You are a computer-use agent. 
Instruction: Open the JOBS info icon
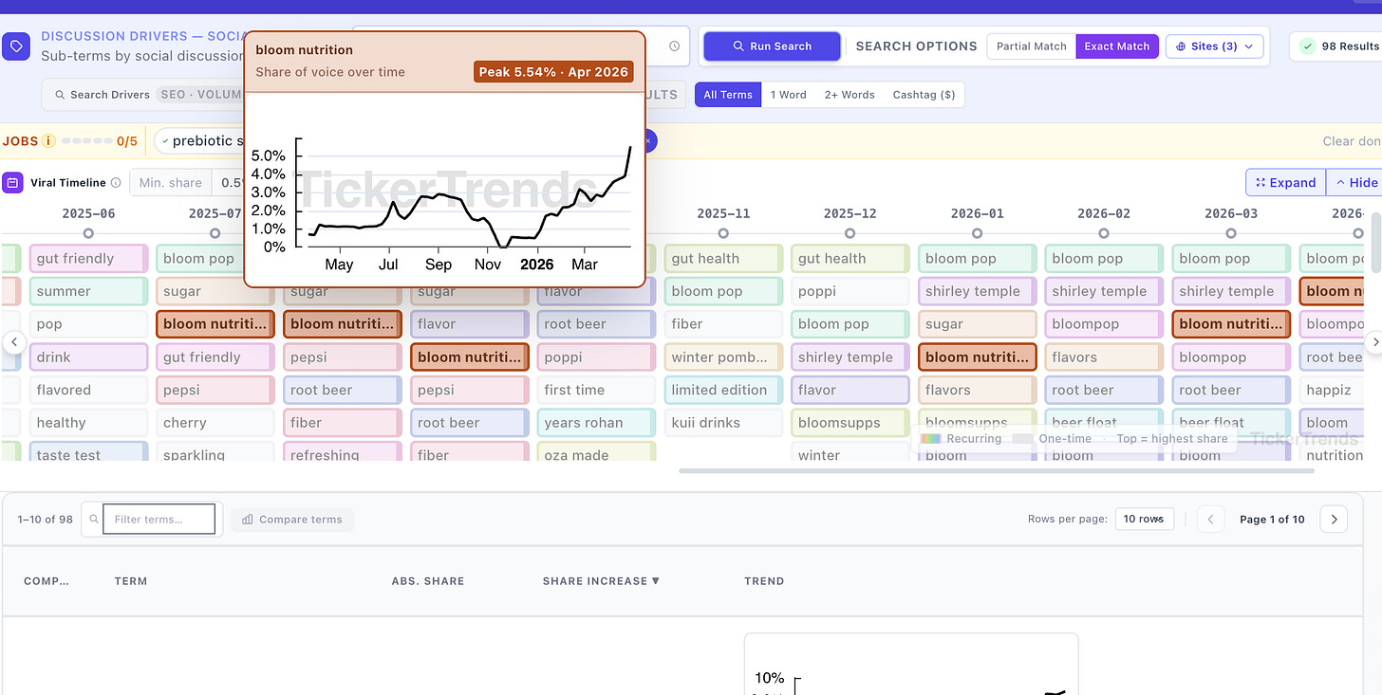48,141
